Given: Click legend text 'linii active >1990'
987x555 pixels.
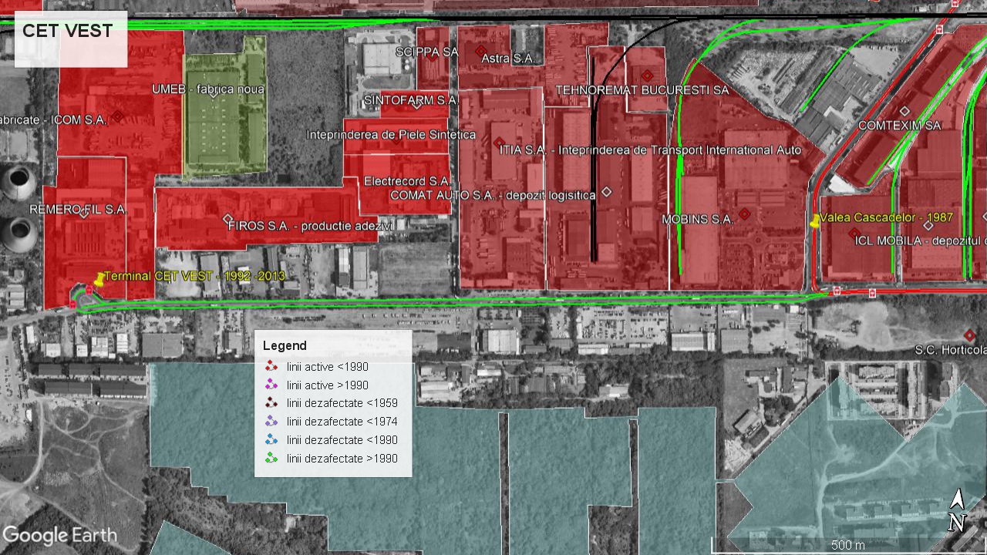Looking at the screenshot, I should point(328,385).
